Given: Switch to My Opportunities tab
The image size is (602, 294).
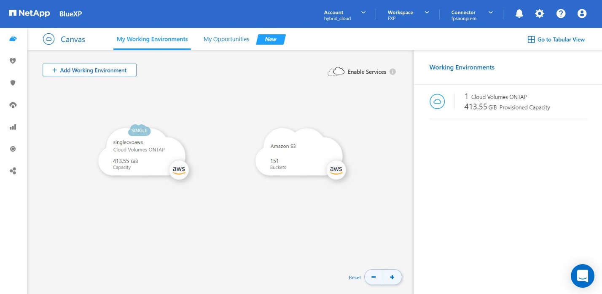Looking at the screenshot, I should (226, 39).
